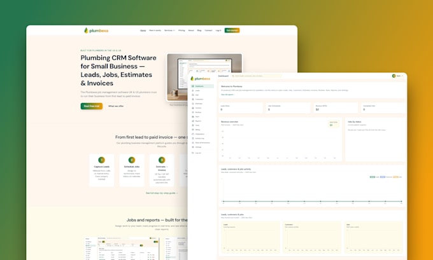This screenshot has width=433, height=260.
Task: Click Welcome to Plumbexa heading
Action: (x=231, y=86)
